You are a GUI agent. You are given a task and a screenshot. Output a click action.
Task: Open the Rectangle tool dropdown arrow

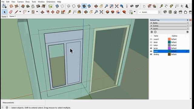(37, 12)
